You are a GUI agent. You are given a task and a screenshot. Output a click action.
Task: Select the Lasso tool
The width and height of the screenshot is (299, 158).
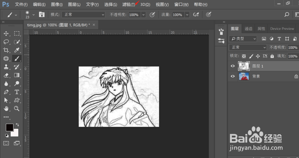(x=6, y=42)
